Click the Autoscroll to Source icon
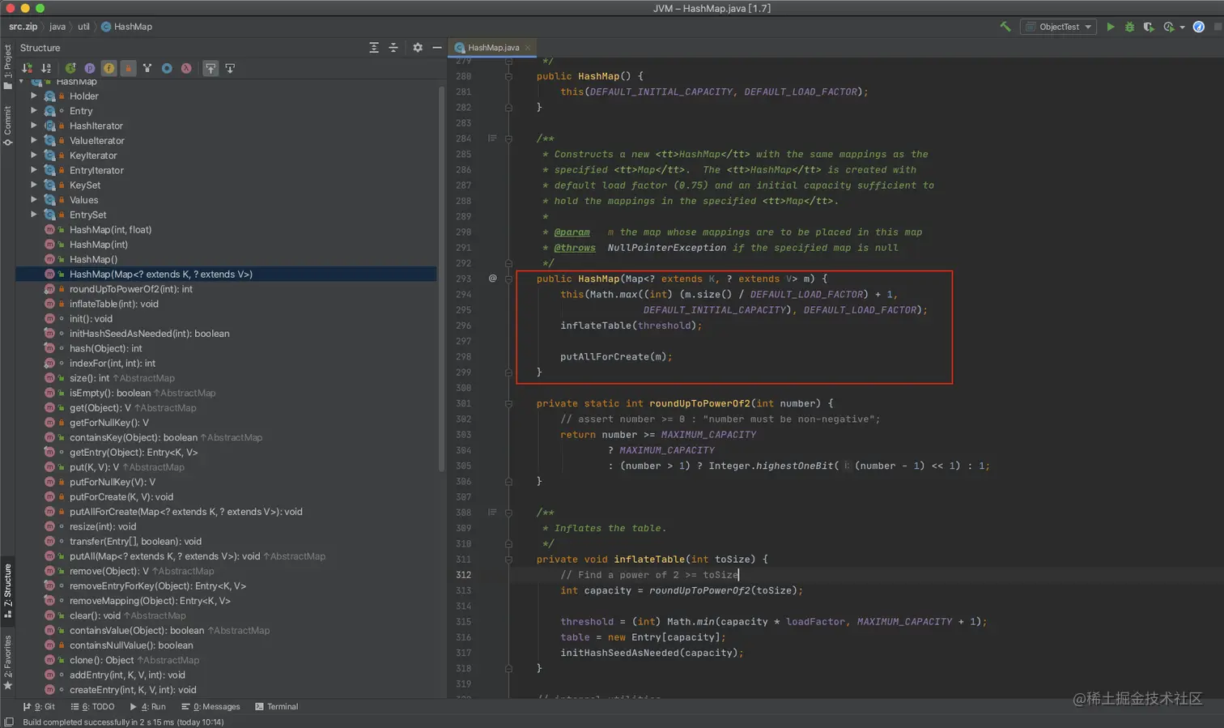 [x=210, y=68]
